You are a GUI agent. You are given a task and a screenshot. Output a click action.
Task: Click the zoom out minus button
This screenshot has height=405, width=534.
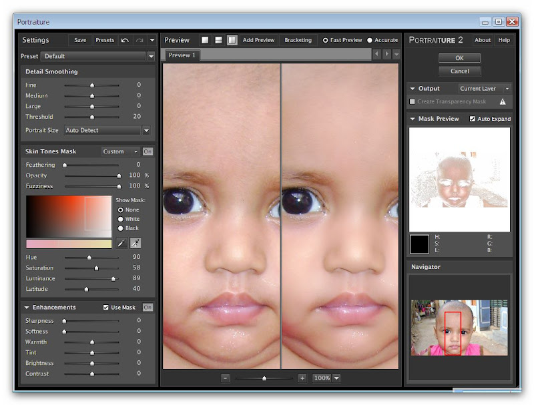tap(226, 378)
